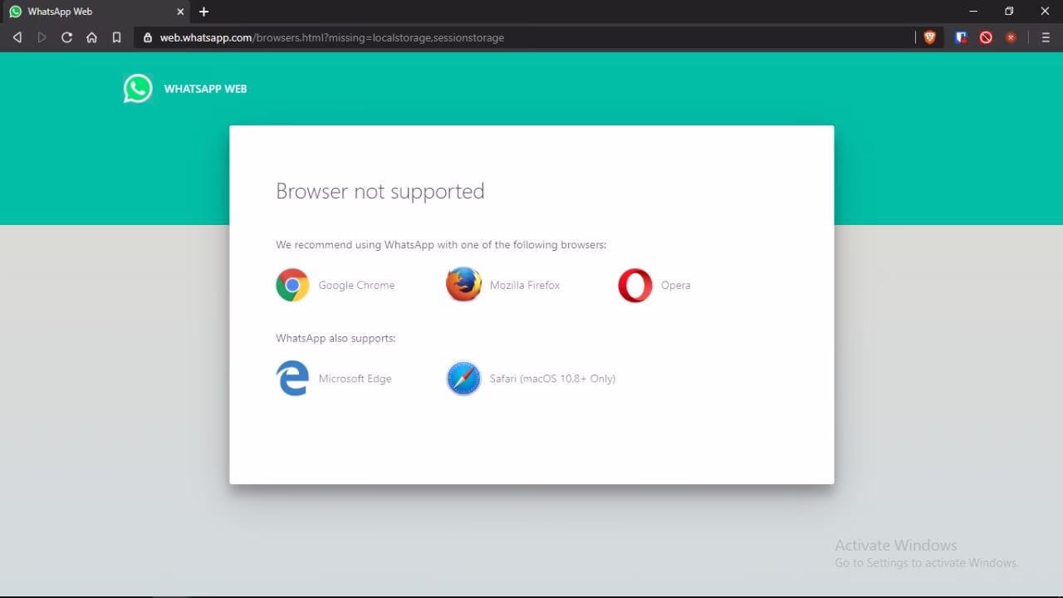
Task: Click the round orange extension icon
Action: click(1011, 37)
